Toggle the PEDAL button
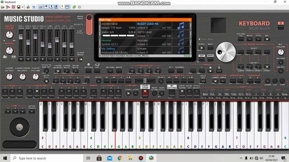Image resolution: width=289 pixels, height=162 pixels. coord(201,48)
